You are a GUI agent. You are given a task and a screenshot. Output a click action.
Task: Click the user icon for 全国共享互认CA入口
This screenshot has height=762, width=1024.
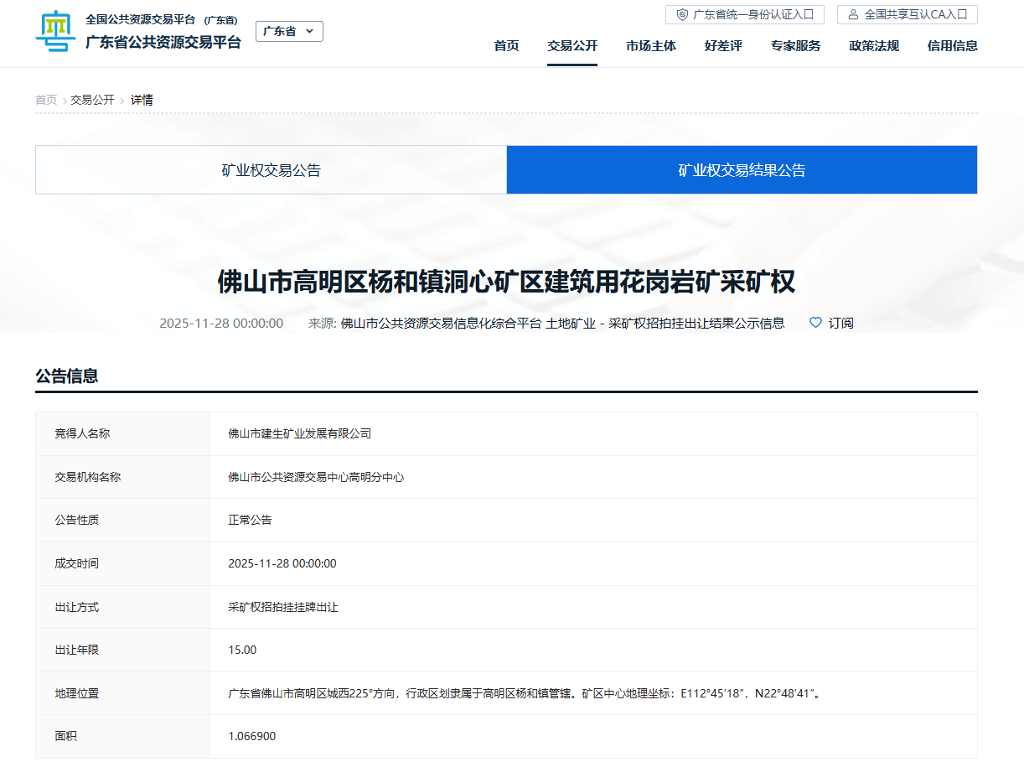(x=853, y=14)
